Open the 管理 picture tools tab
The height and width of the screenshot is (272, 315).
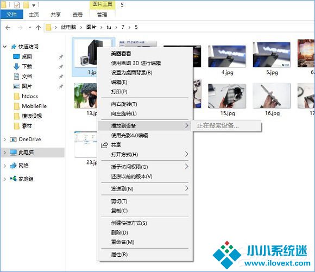(102, 15)
